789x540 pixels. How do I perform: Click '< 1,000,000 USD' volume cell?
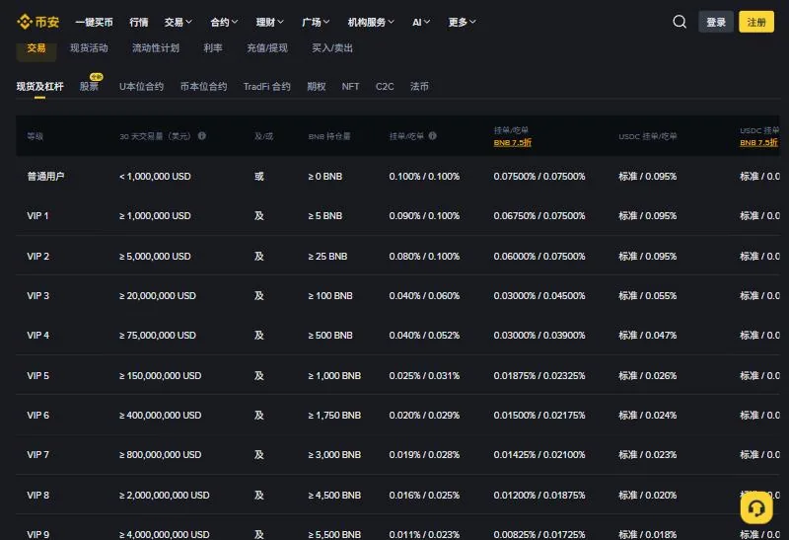[x=155, y=177]
